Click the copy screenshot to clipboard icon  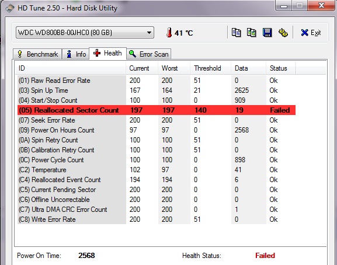(x=252, y=33)
